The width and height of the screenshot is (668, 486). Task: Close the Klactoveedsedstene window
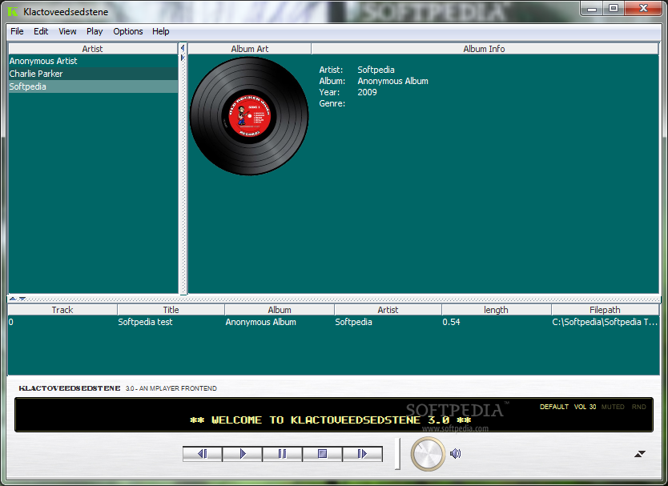click(643, 8)
